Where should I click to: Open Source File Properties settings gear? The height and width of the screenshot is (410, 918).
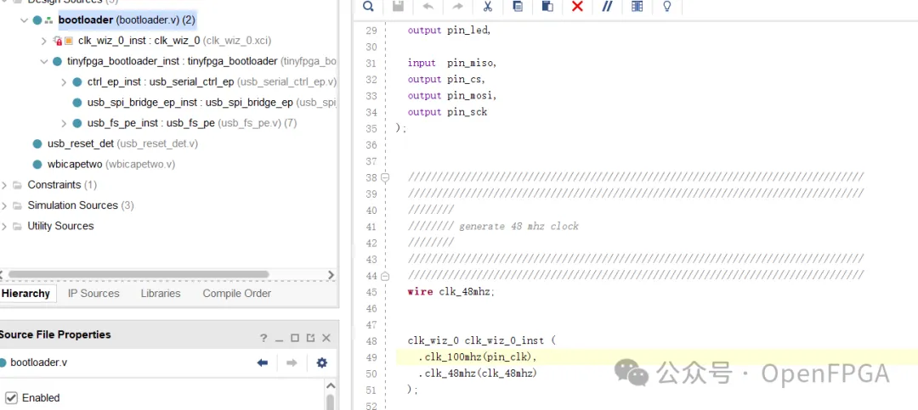pos(321,362)
